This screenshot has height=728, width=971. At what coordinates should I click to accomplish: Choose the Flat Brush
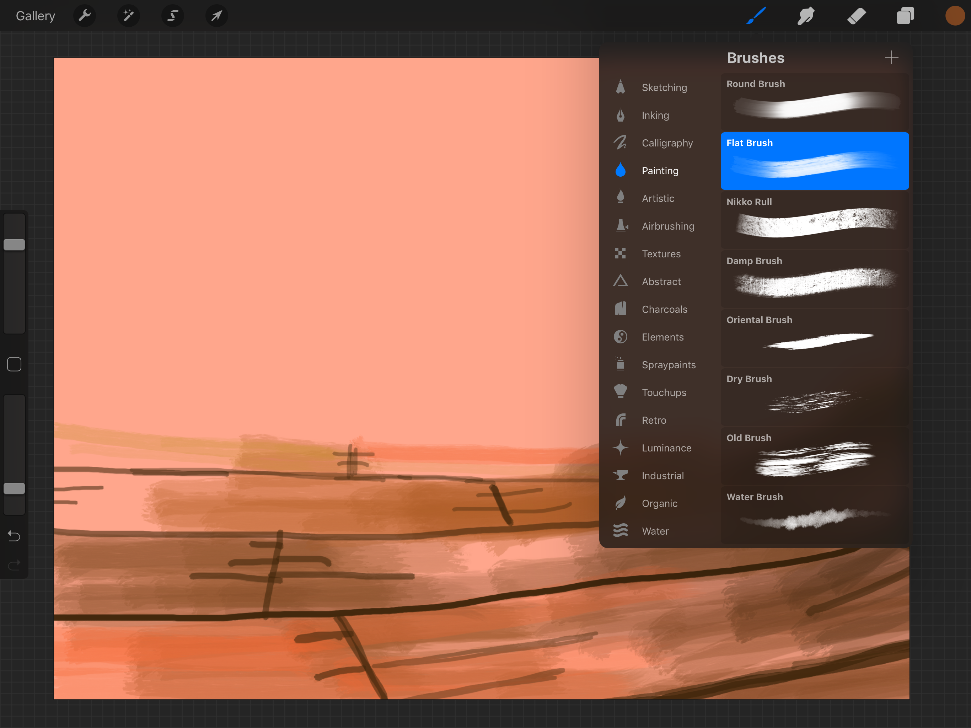coord(815,161)
